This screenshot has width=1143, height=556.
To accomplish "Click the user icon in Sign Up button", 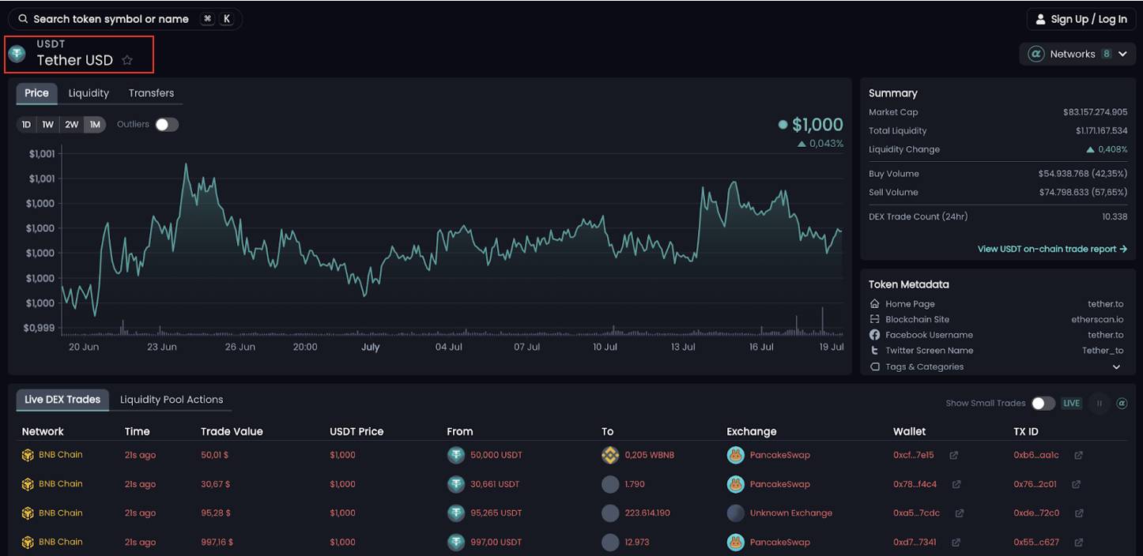I will 1040,19.
